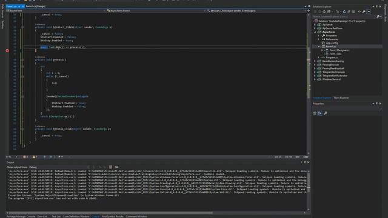
Task: Click Clear All icon in Output panel
Action: tap(110, 167)
